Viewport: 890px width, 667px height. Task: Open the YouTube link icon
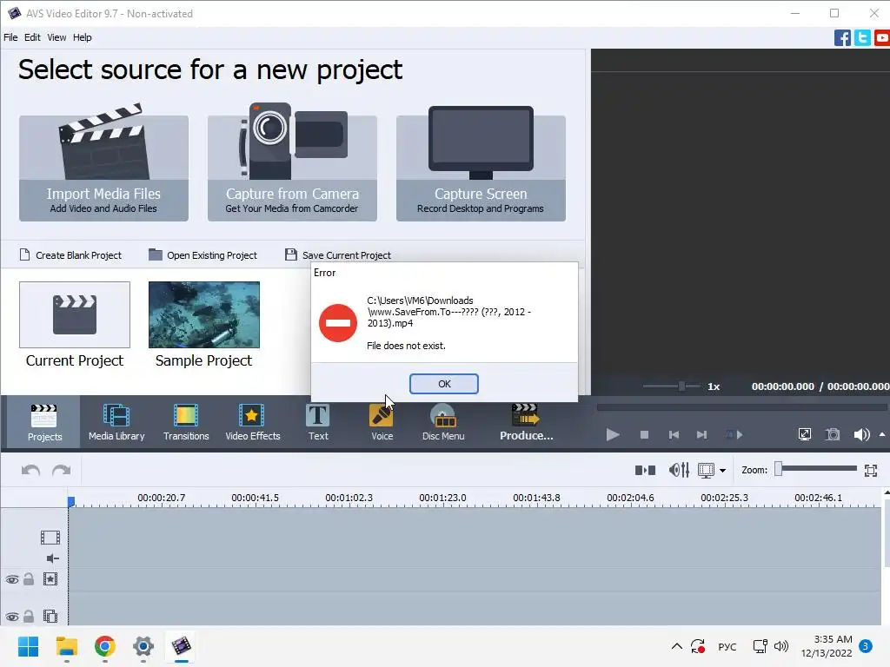[x=882, y=38]
